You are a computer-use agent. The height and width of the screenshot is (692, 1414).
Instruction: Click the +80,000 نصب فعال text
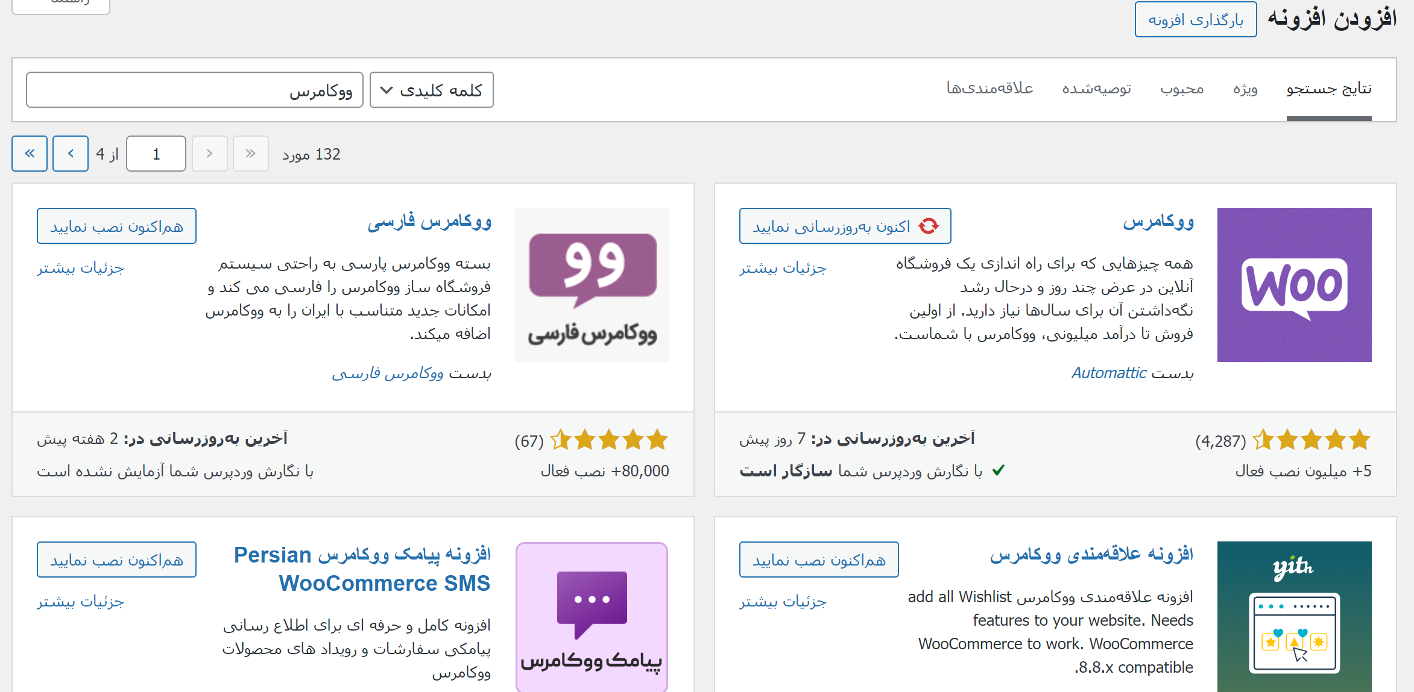(605, 471)
